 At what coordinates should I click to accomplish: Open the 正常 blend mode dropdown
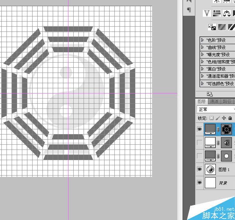[x=216, y=109]
